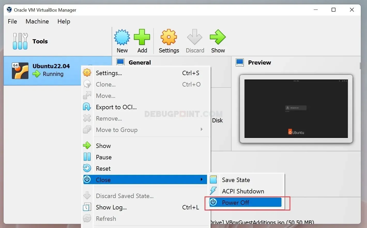The image size is (367, 228).
Task: Click the Running status text
Action: (53, 74)
